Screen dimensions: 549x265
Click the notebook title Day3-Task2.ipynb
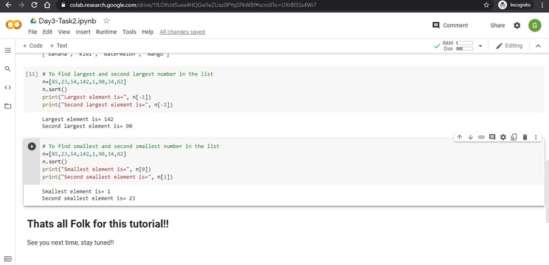67,20
